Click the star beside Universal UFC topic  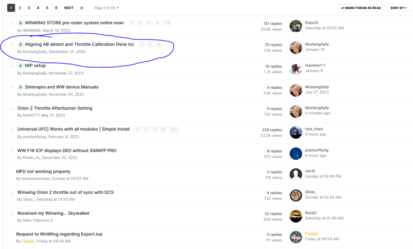click(12, 130)
